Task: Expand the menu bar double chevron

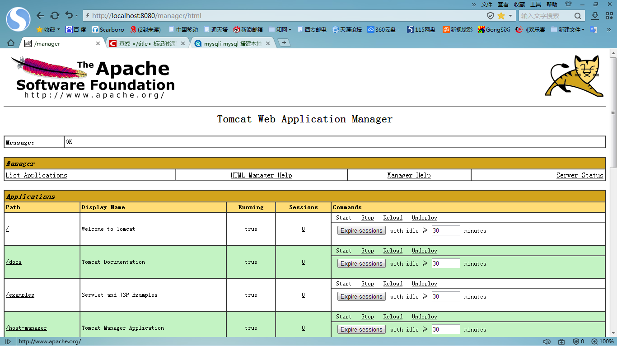Action: [x=474, y=4]
